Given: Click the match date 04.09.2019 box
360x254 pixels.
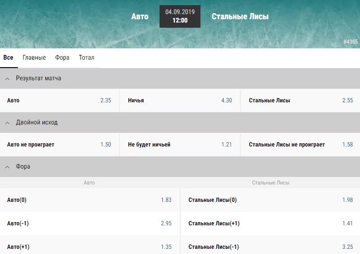Looking at the screenshot, I should coord(180,16).
